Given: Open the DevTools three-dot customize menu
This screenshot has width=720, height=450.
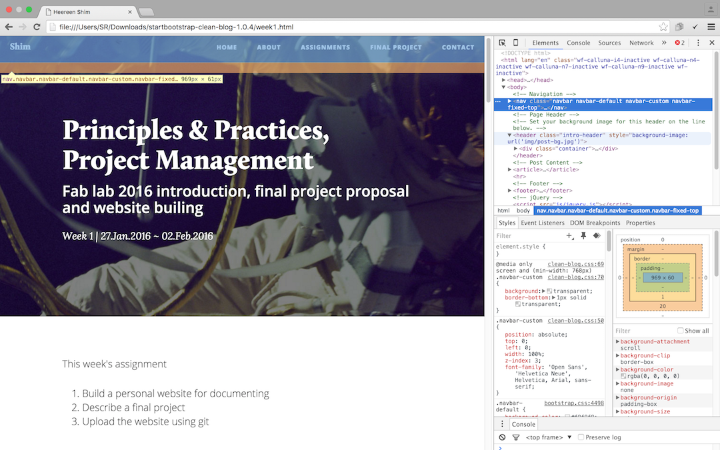Looking at the screenshot, I should 698,43.
